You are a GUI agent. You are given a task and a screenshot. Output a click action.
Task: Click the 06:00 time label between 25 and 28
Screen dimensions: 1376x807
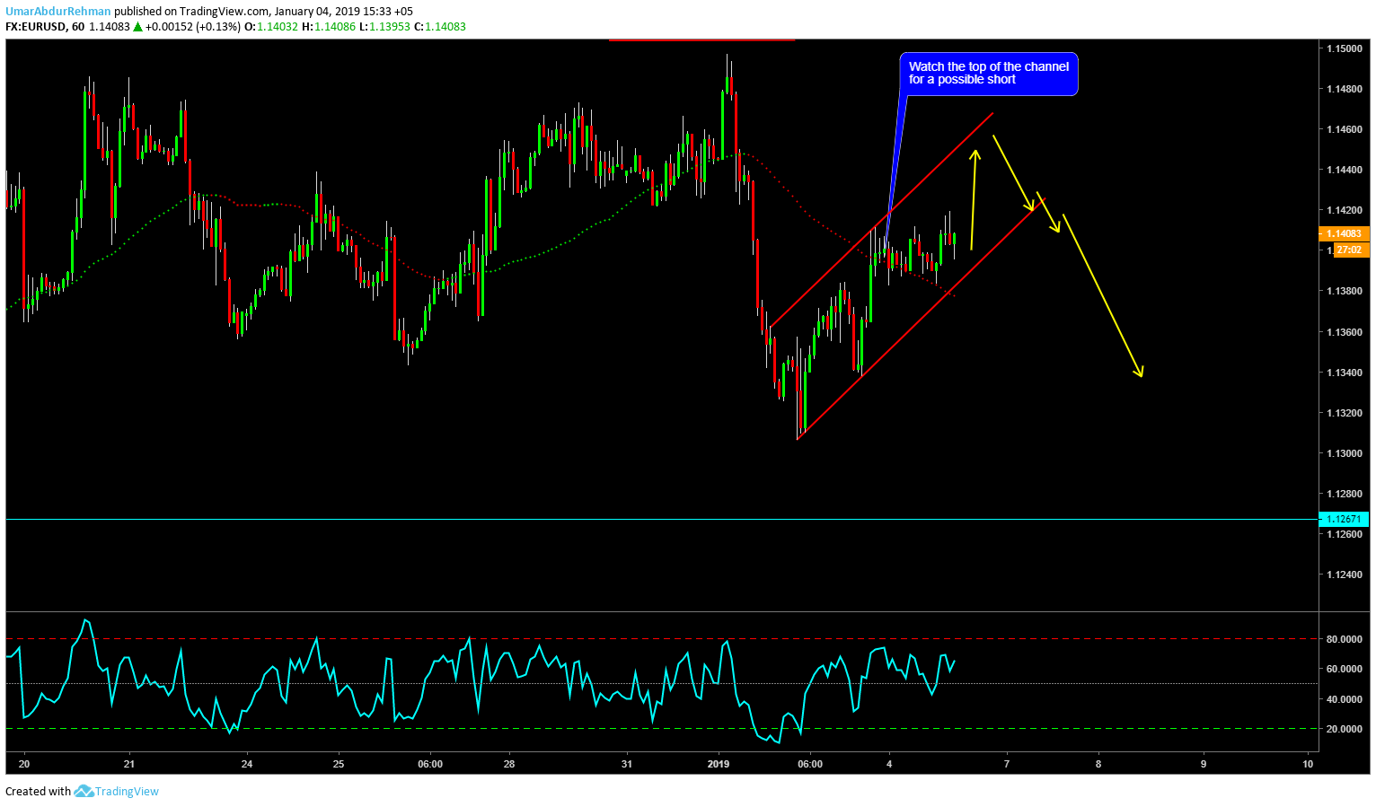click(430, 764)
